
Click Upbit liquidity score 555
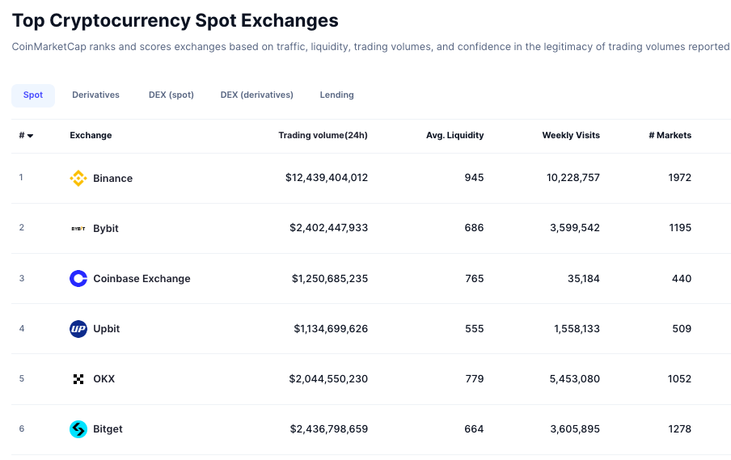(x=474, y=328)
